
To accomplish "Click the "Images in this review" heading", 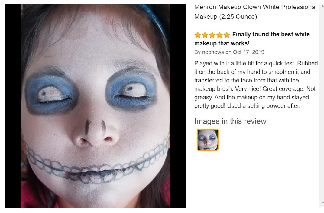I will [x=230, y=121].
